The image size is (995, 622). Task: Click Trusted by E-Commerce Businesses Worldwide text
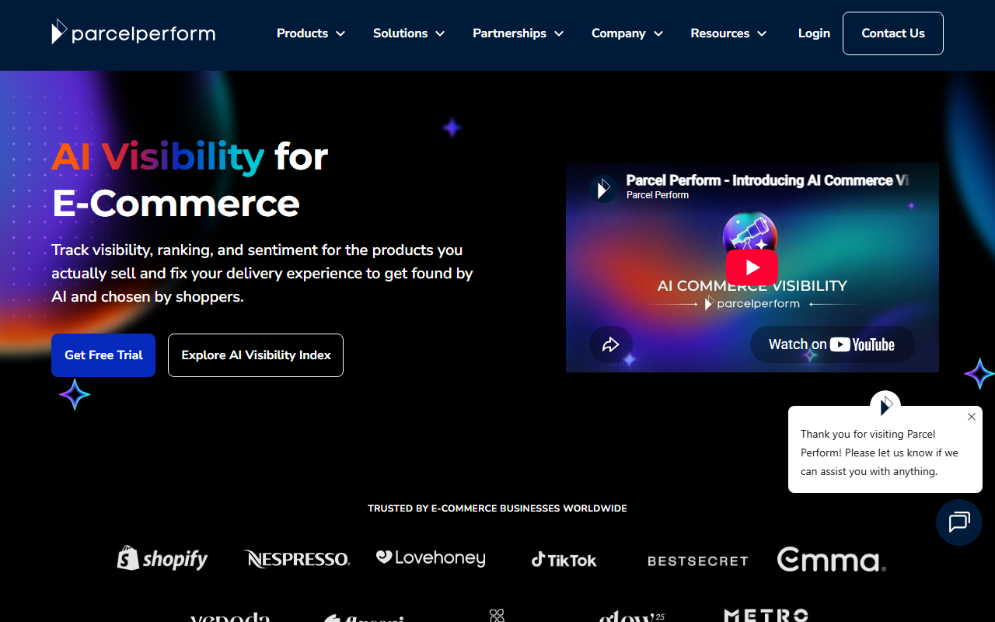pos(497,508)
